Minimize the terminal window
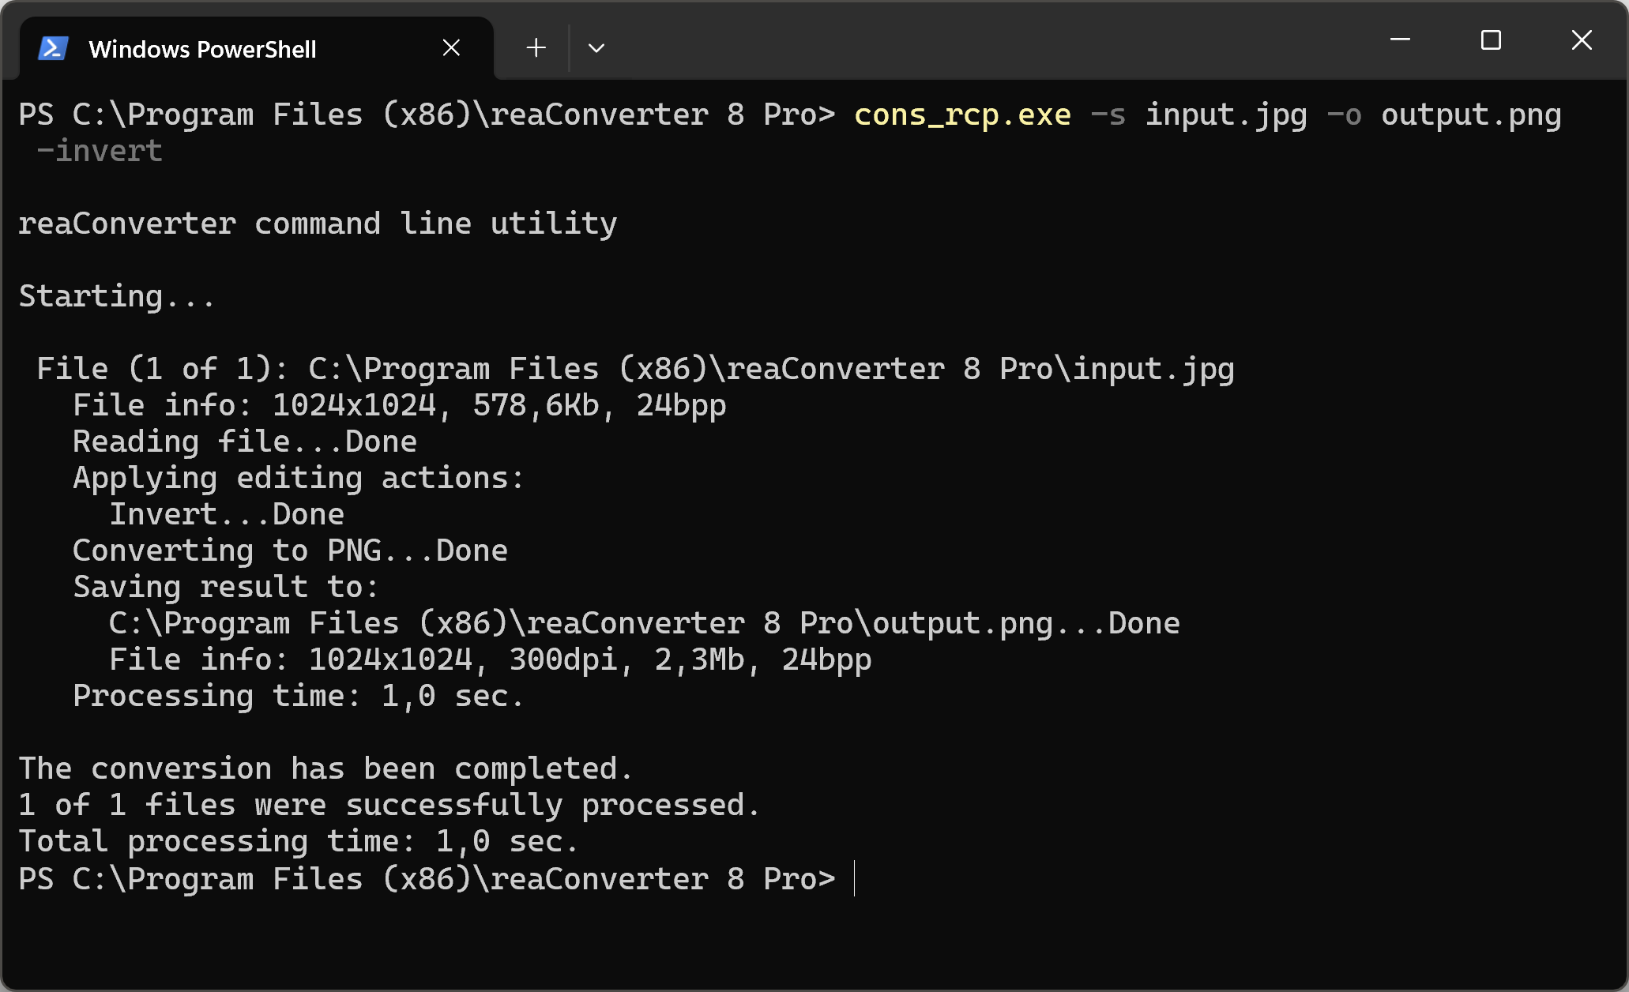This screenshot has height=992, width=1629. pyautogui.click(x=1400, y=39)
